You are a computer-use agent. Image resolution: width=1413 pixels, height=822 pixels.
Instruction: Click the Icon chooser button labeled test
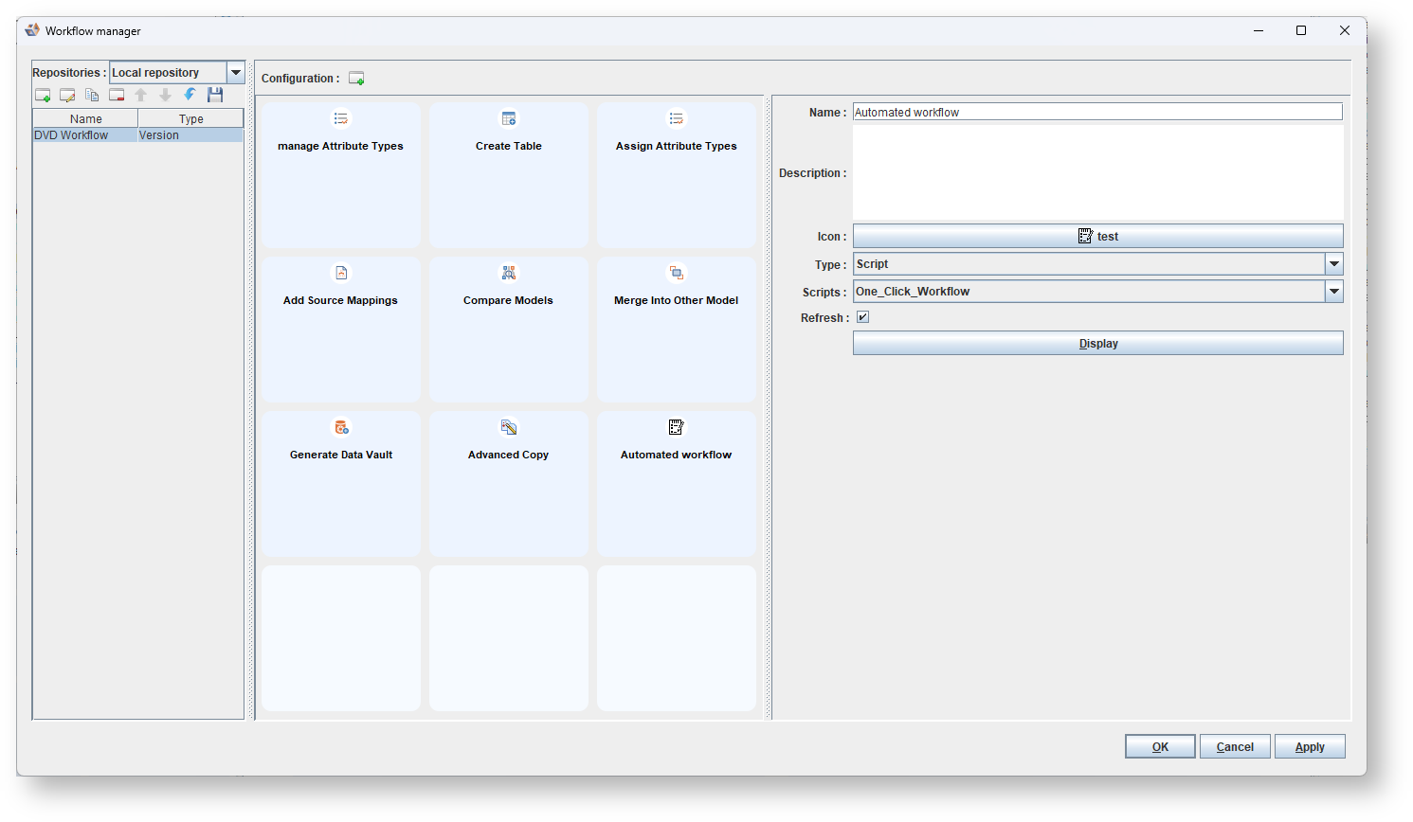[x=1098, y=236]
